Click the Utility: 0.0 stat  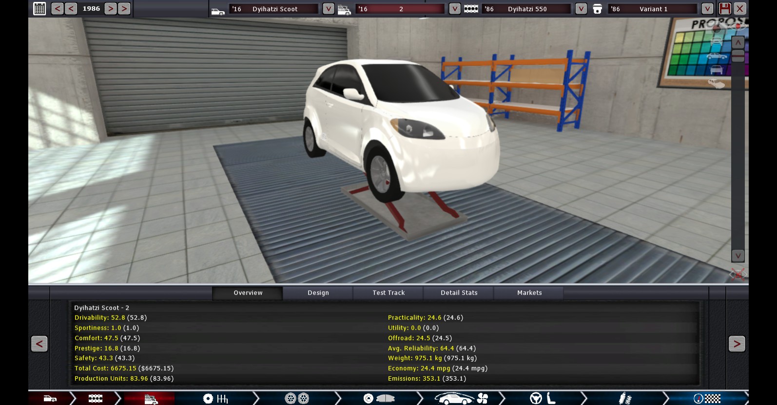(413, 328)
